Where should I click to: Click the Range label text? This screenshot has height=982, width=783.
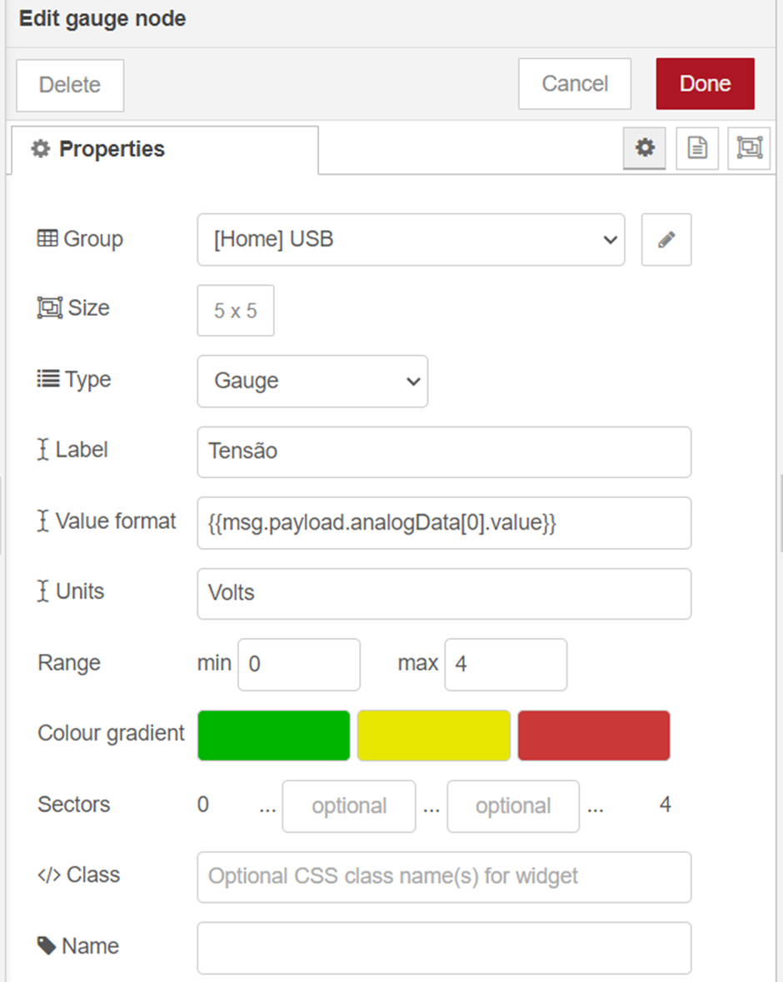pyautogui.click(x=69, y=663)
